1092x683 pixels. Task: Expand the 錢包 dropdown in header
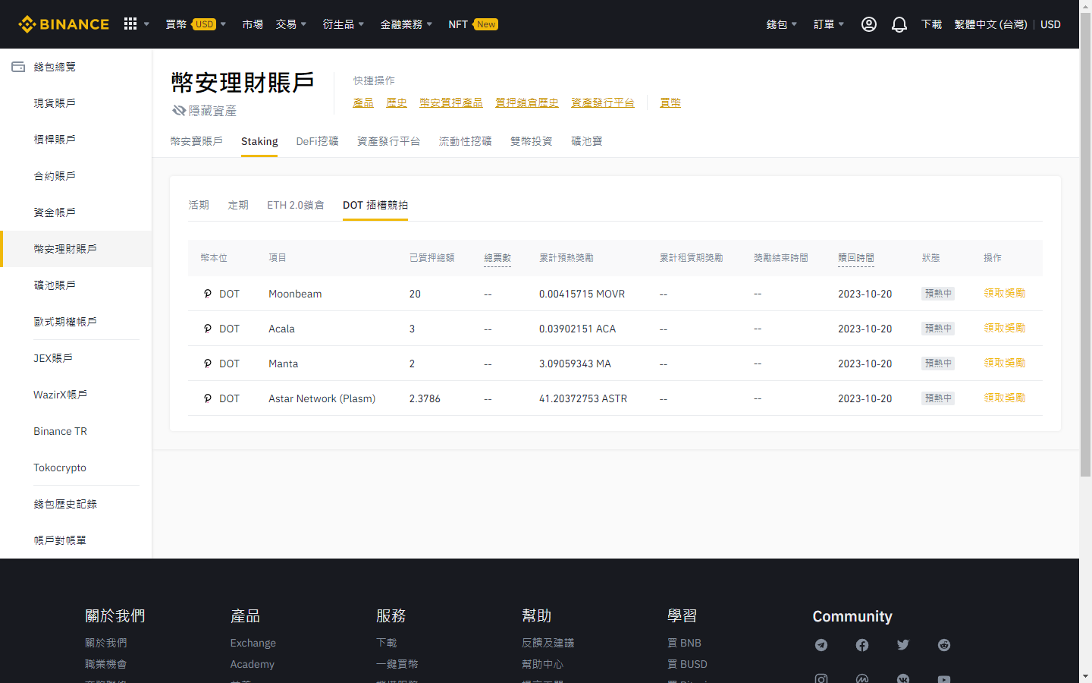(x=782, y=24)
